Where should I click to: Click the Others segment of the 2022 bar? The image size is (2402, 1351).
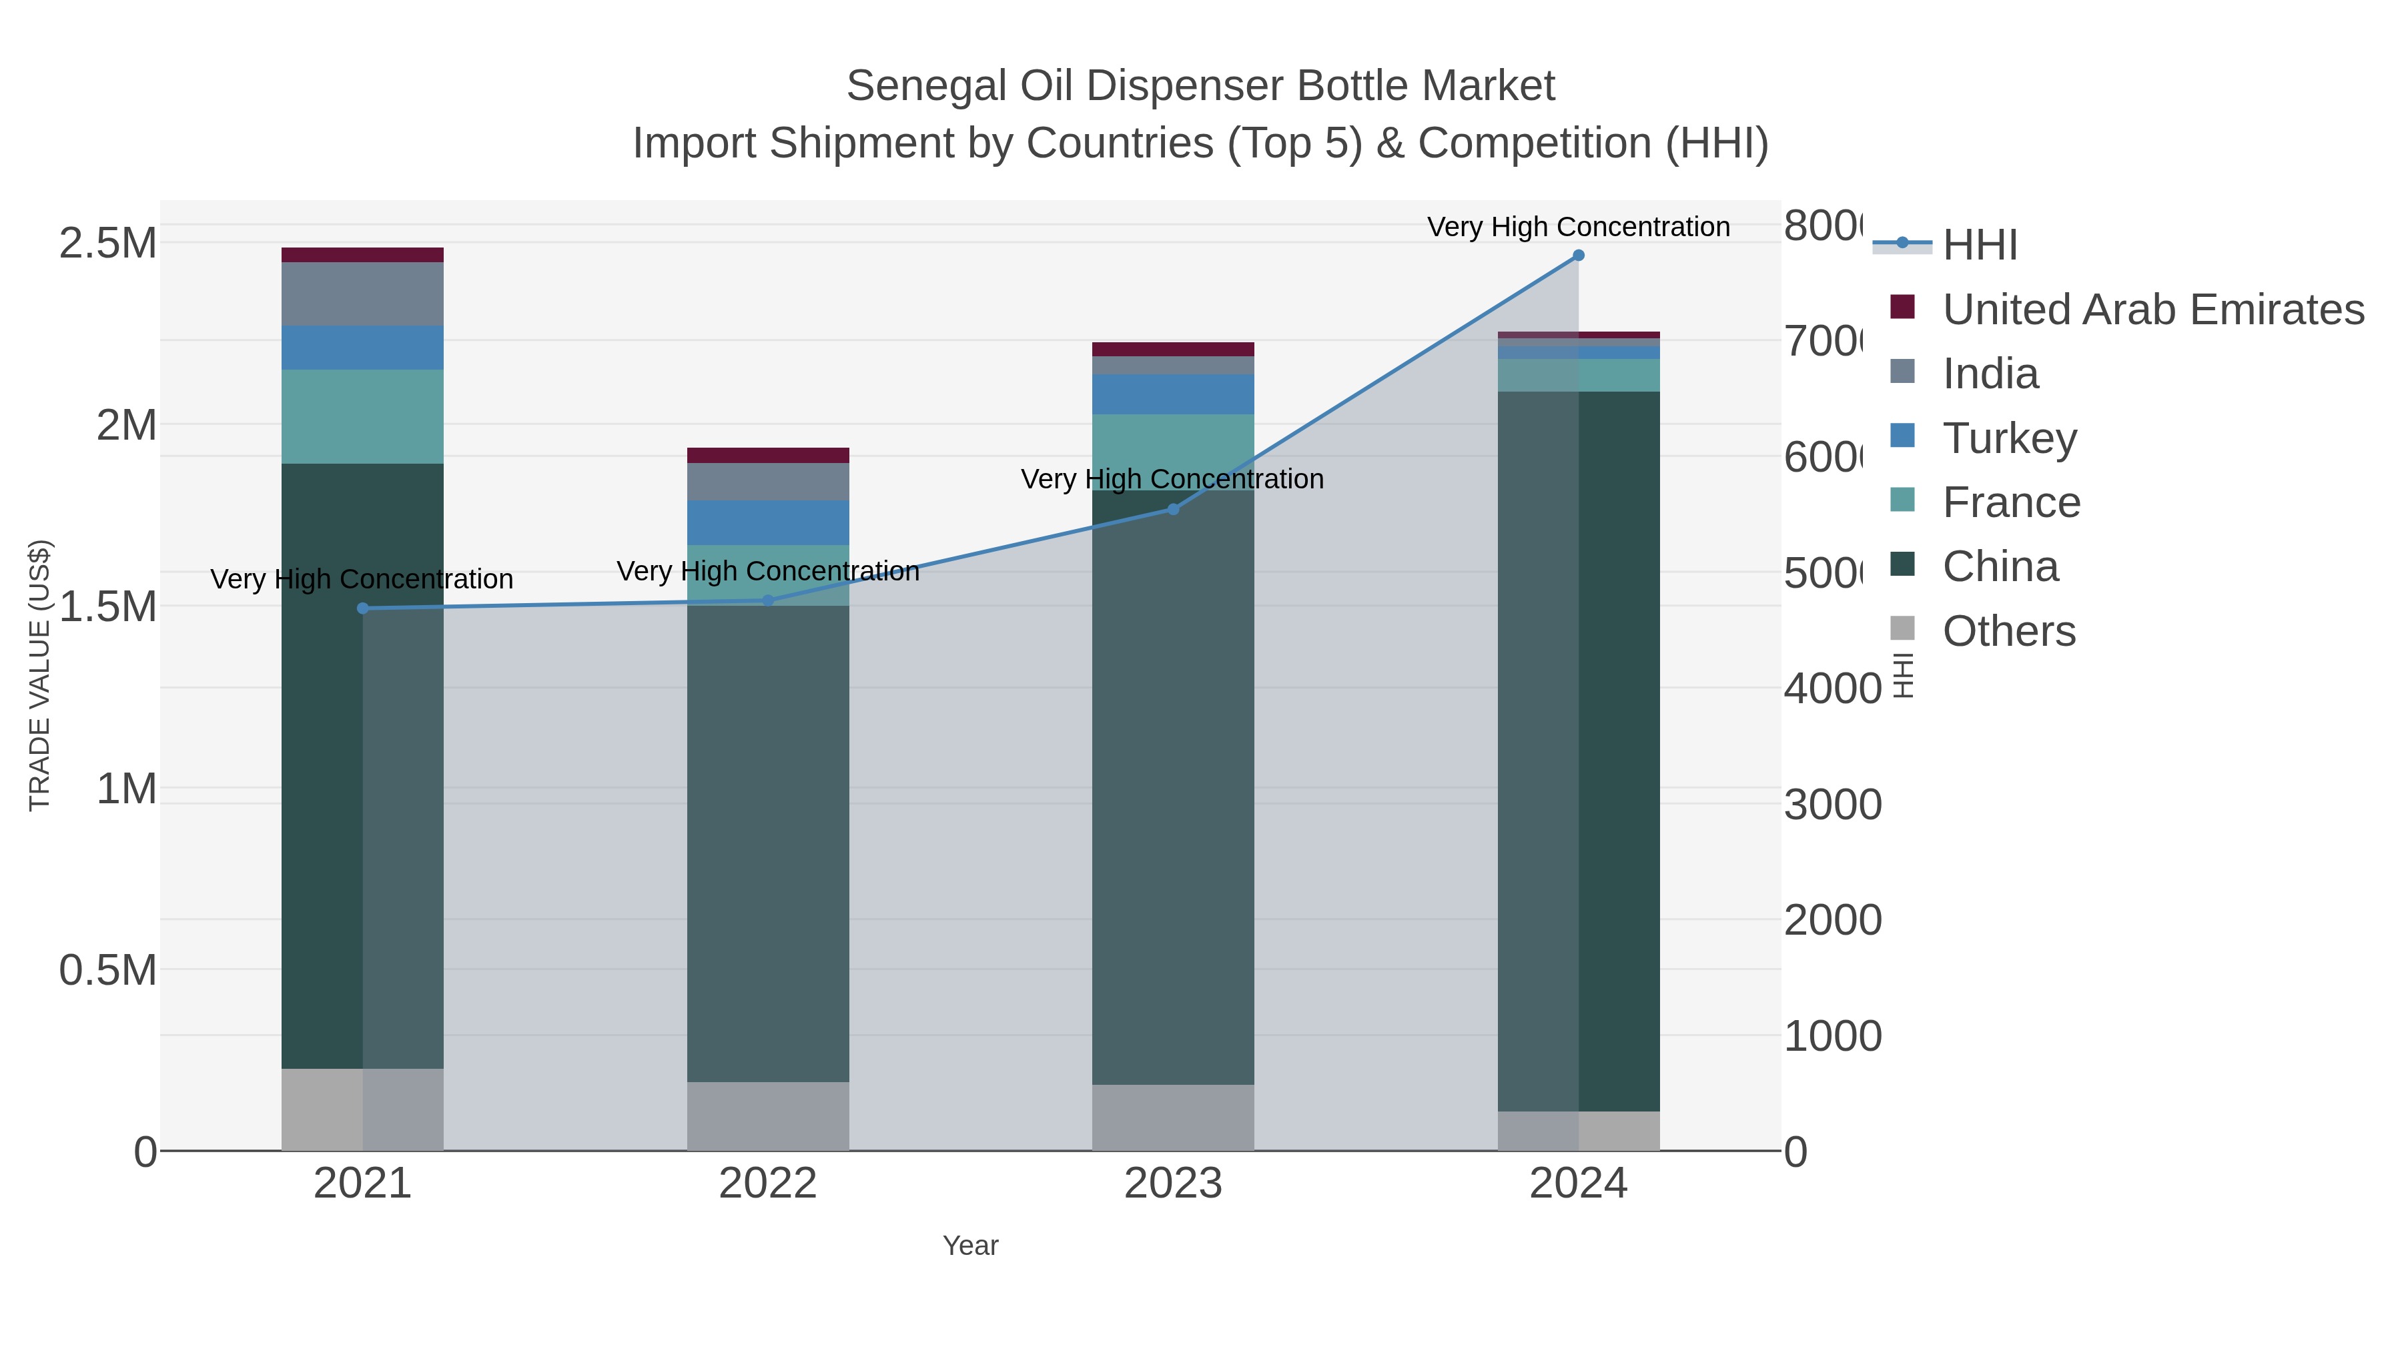click(x=769, y=1116)
